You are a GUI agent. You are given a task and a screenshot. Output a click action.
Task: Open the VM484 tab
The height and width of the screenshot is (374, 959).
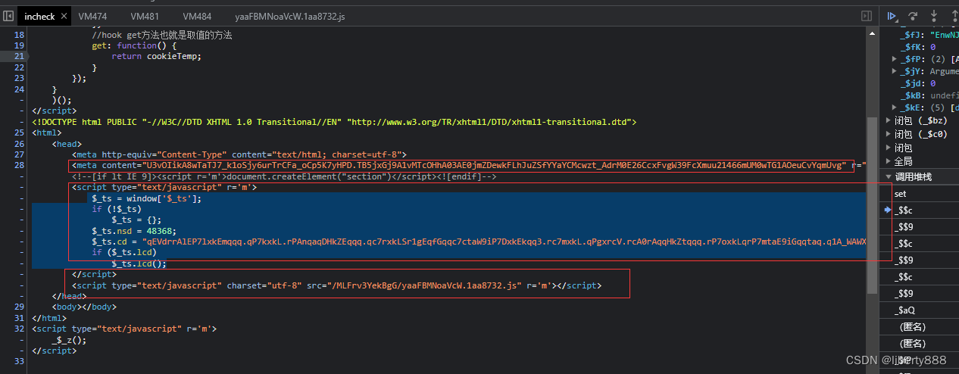pos(197,16)
